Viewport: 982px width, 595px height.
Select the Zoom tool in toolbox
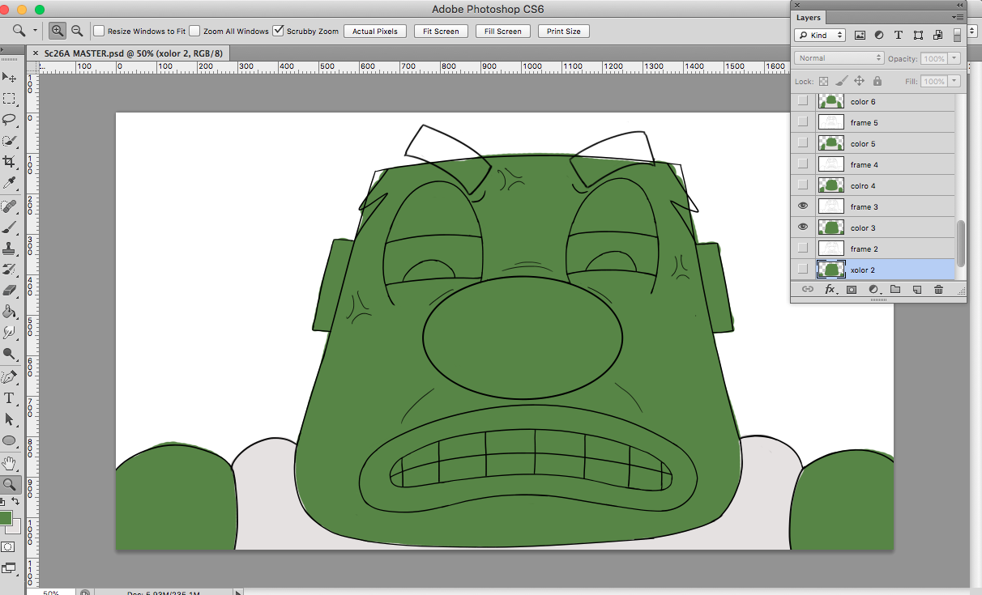[x=10, y=485]
